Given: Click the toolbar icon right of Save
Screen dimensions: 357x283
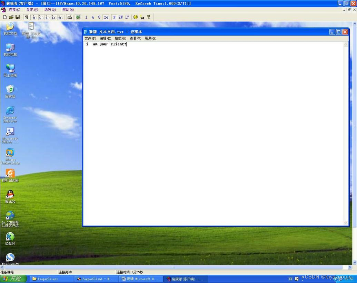Looking at the screenshot, I should click(x=27, y=17).
